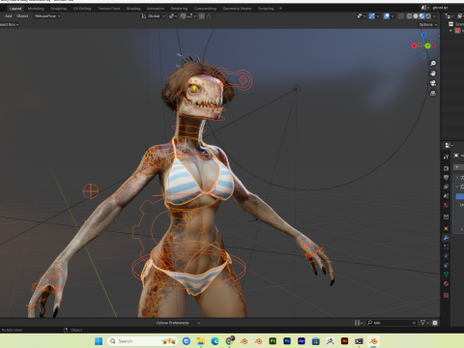Image resolution: width=464 pixels, height=348 pixels.
Task: Open the Particles properties icon
Action: point(446,247)
